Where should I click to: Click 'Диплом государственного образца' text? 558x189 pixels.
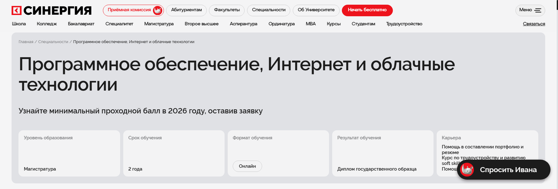377,169
